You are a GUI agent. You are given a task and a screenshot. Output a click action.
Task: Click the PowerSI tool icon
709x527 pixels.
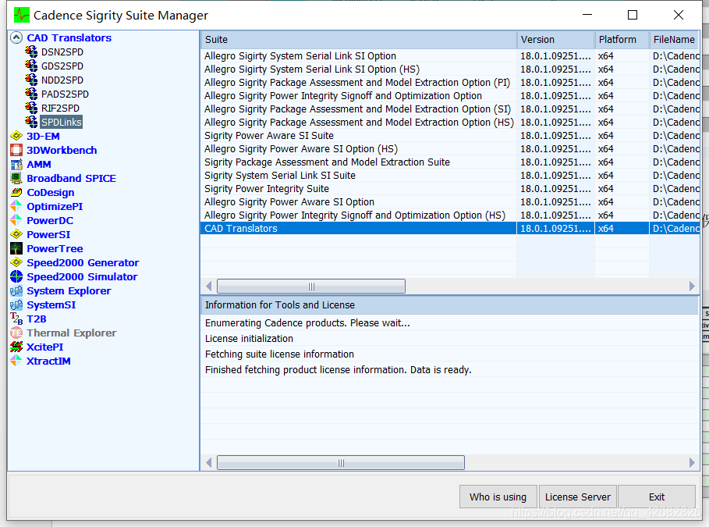[x=16, y=234]
